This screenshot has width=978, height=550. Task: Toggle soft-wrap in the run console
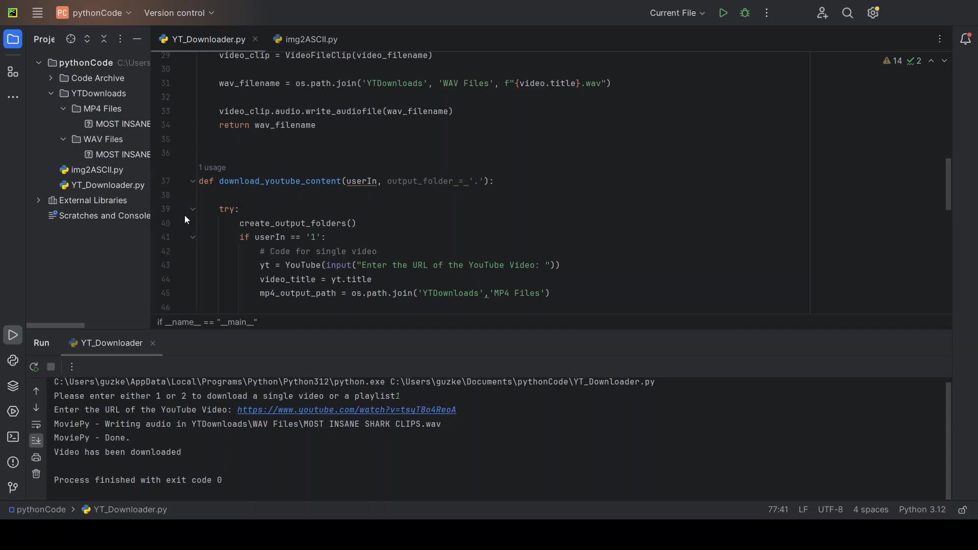pyautogui.click(x=36, y=425)
